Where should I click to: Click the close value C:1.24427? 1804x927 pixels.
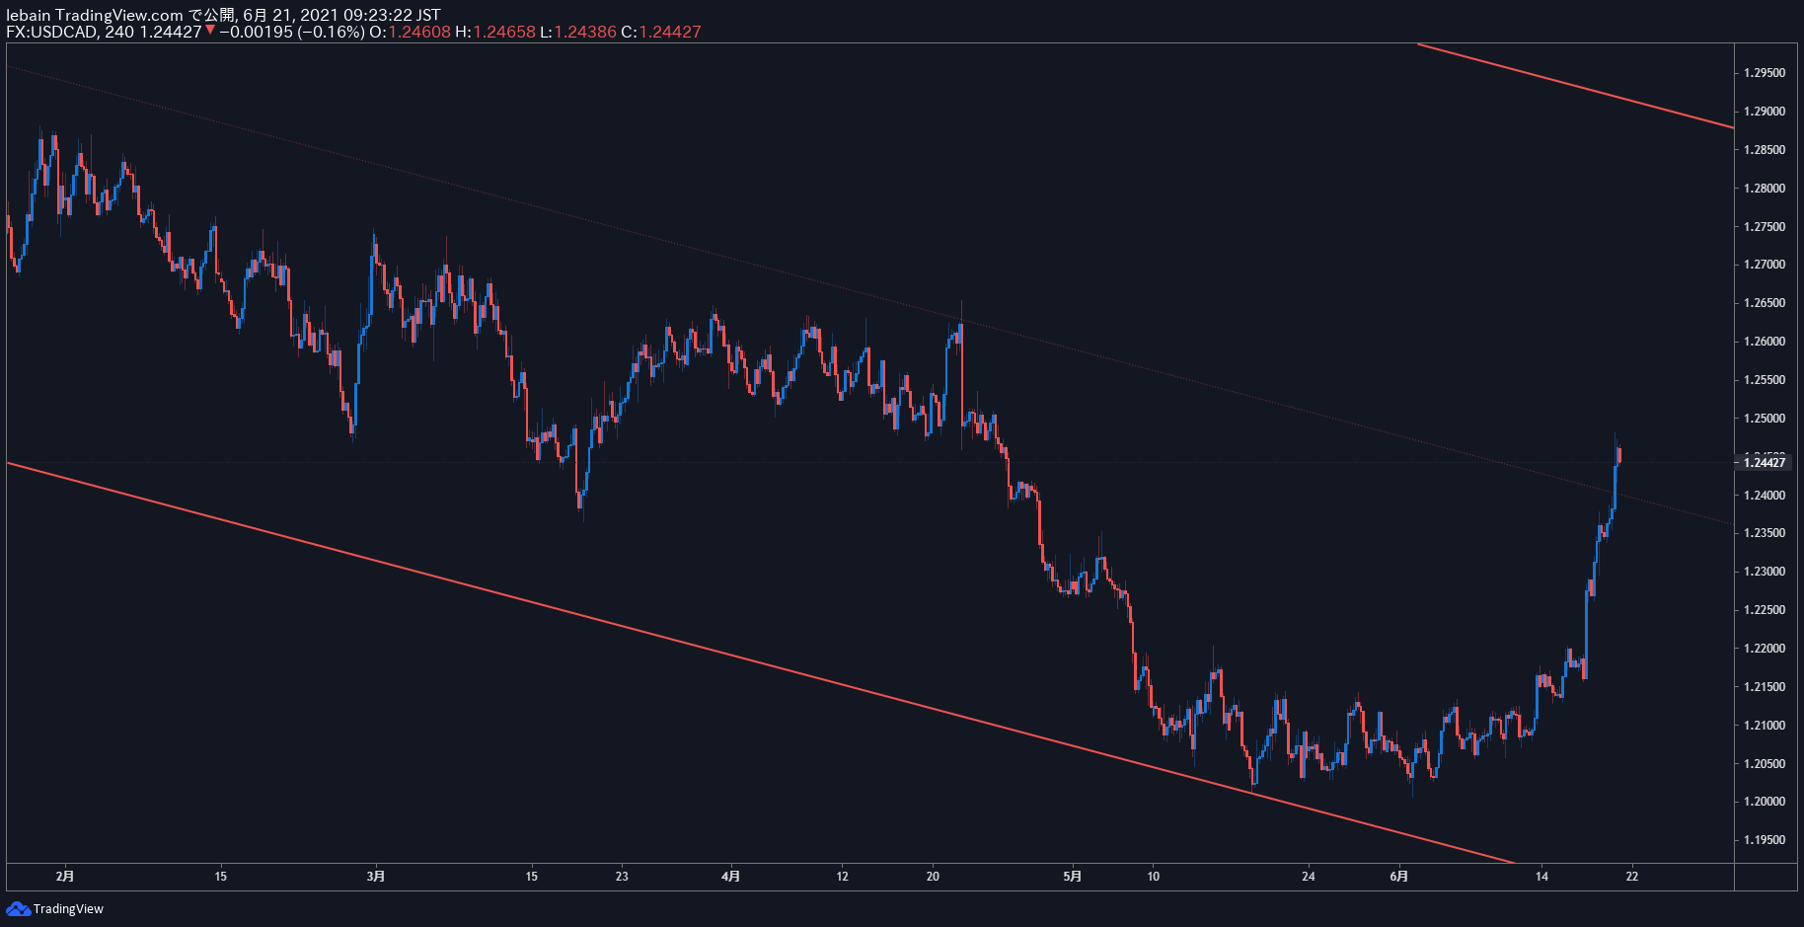pos(661,32)
